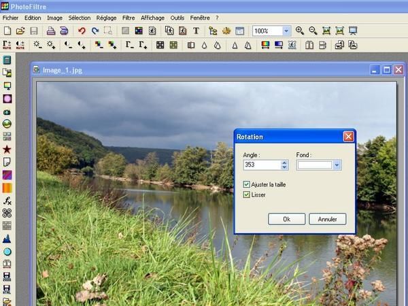Increase brightness with the sun plus icon
Screen dimensions: 408x306
tap(51, 45)
